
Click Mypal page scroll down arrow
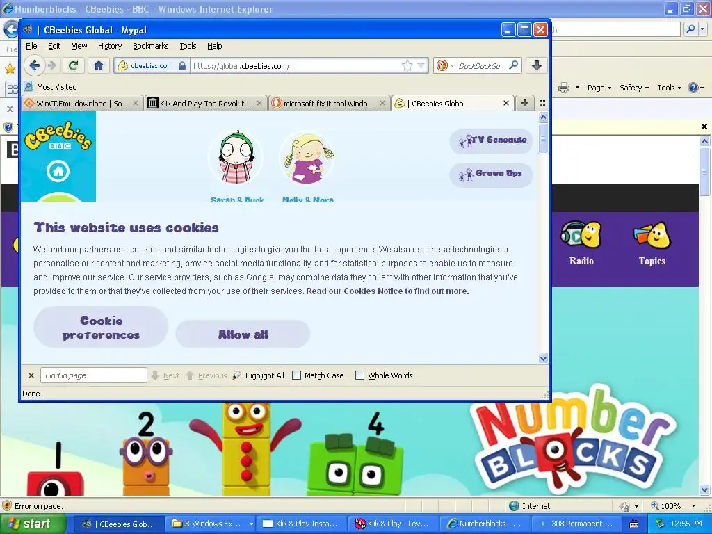(x=544, y=358)
